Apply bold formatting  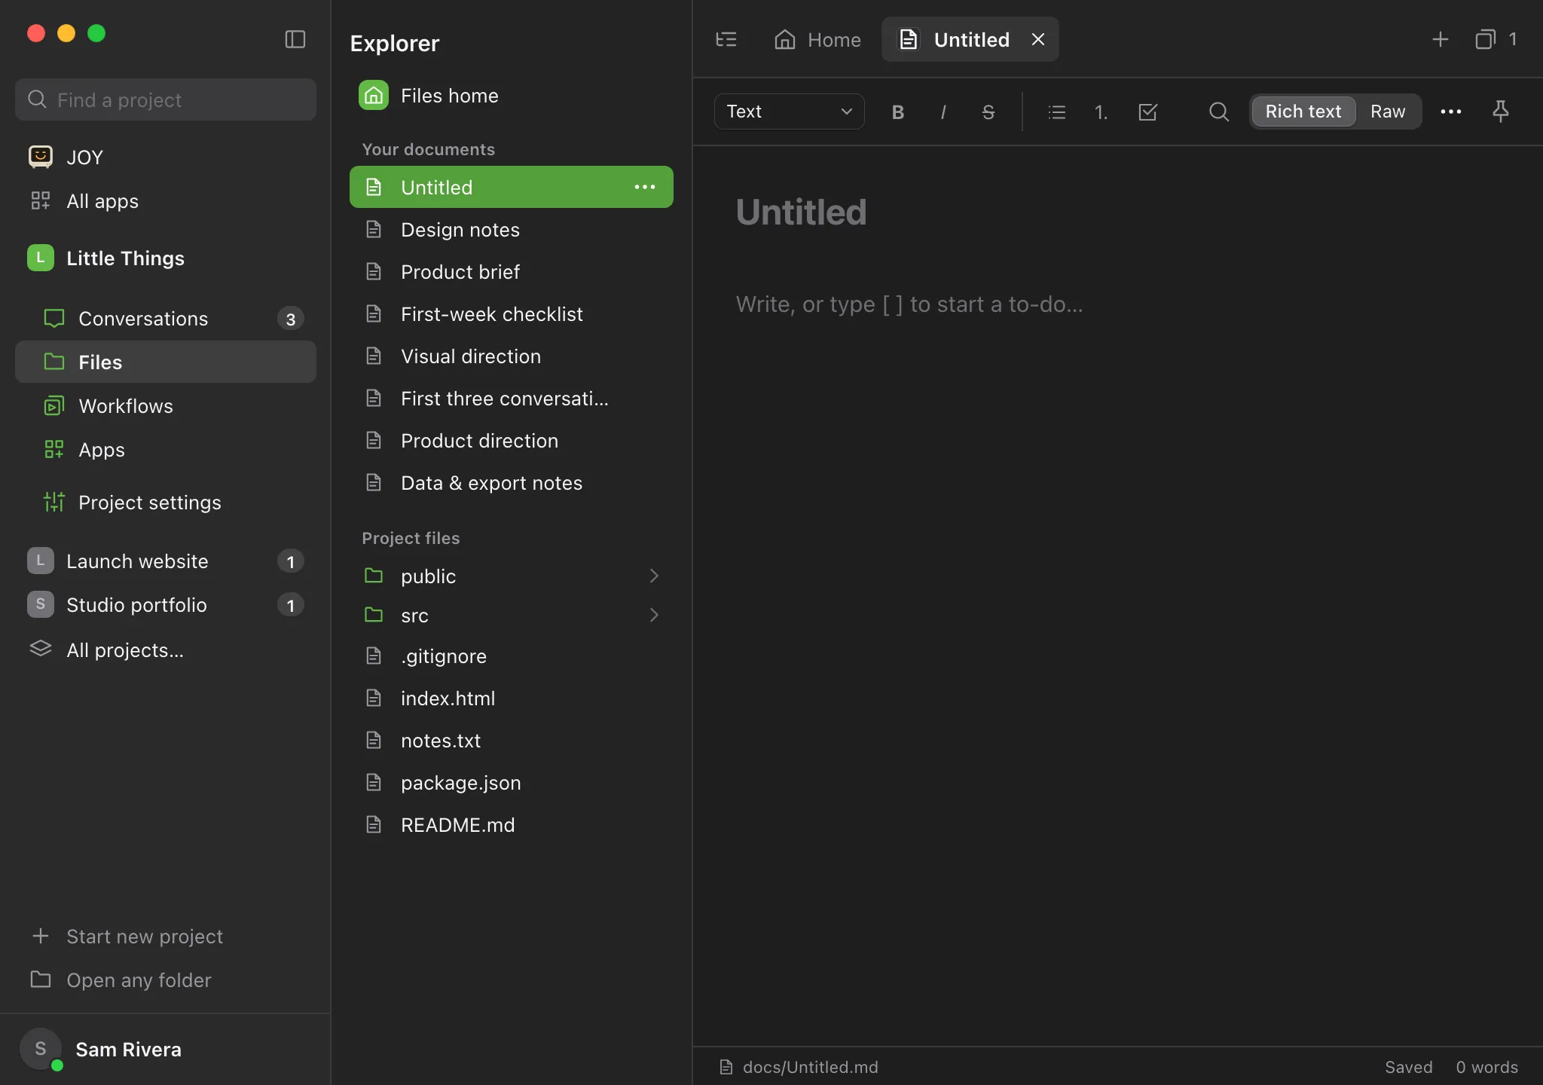[897, 112]
